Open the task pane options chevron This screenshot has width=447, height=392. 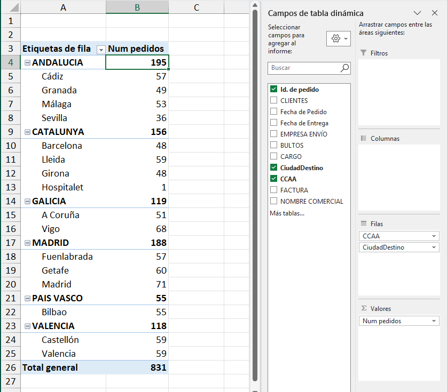tap(417, 13)
